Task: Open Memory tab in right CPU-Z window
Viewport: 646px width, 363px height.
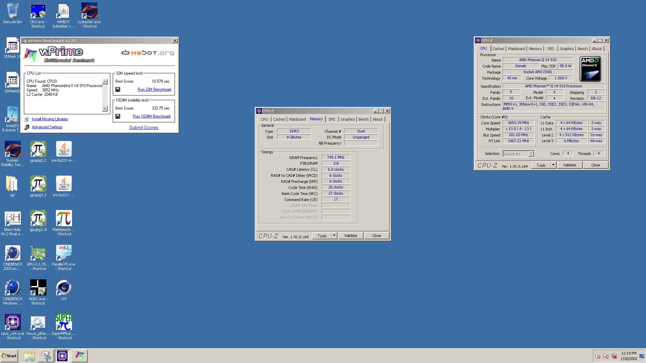Action: [535, 49]
